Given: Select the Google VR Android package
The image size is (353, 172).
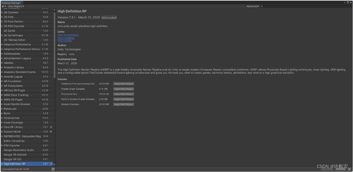Looking at the screenshot, I should [x=27, y=155].
